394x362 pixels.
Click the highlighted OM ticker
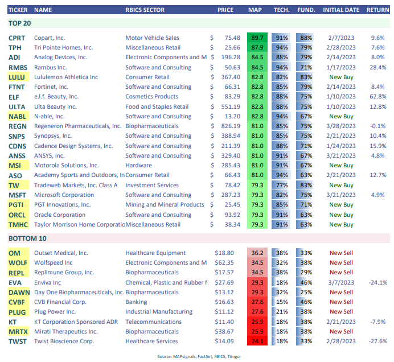[x=18, y=253]
